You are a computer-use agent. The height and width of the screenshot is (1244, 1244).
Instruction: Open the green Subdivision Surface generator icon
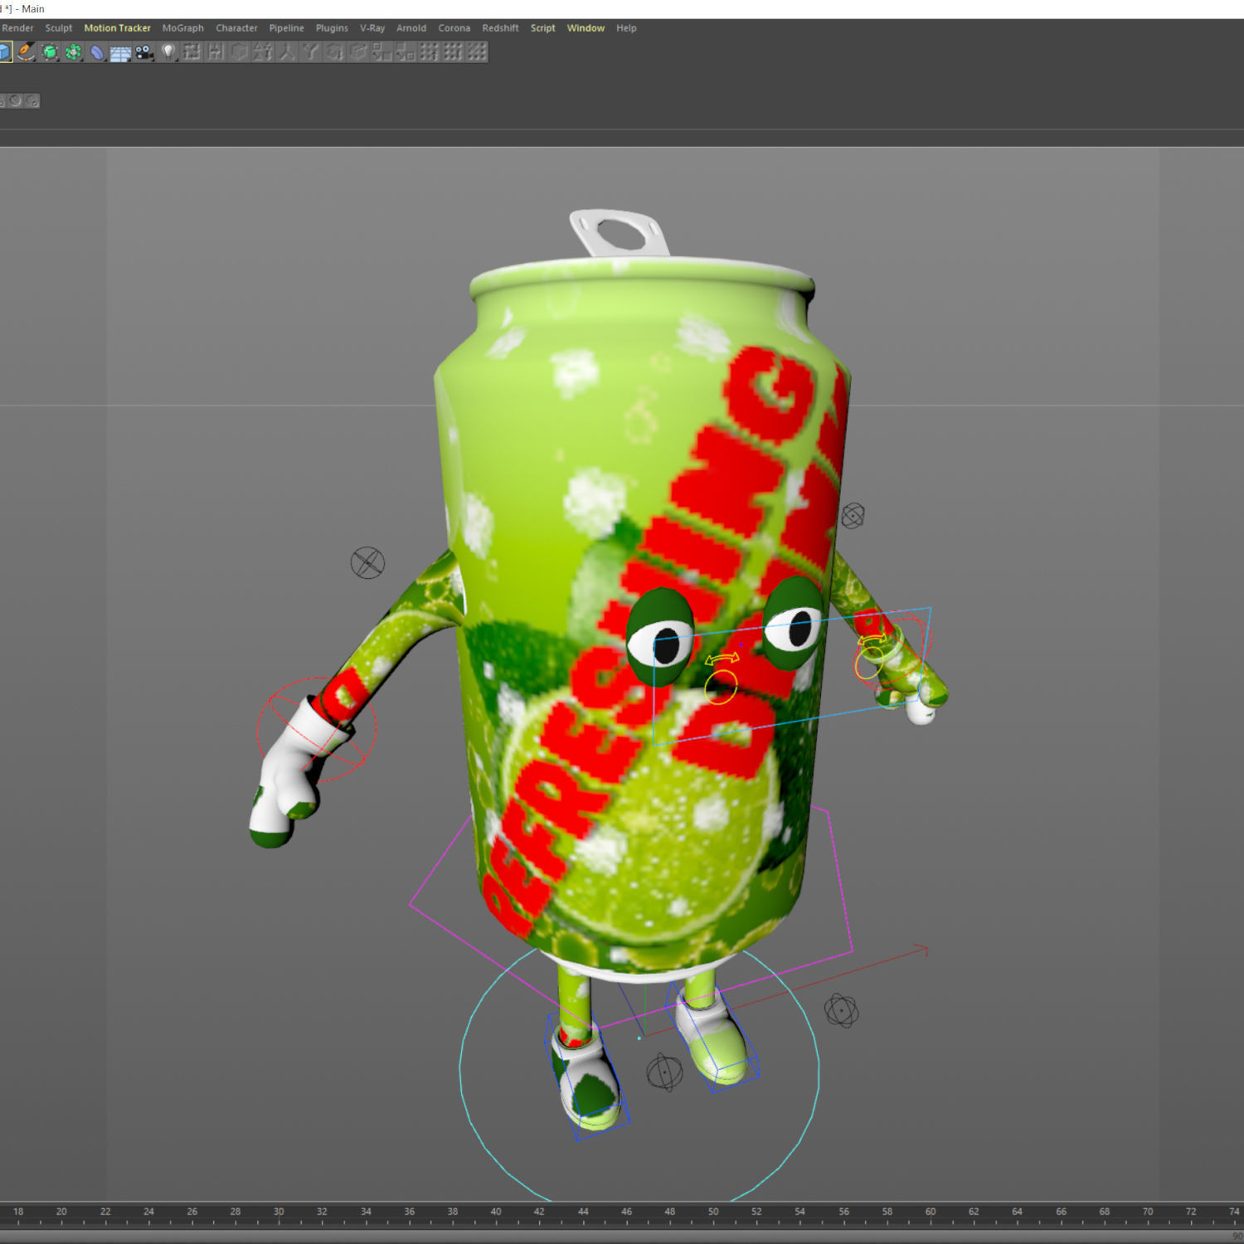point(51,52)
